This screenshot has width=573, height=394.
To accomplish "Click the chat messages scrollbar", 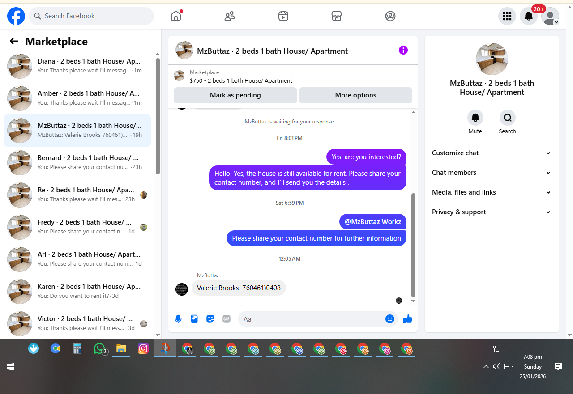I will click(413, 245).
